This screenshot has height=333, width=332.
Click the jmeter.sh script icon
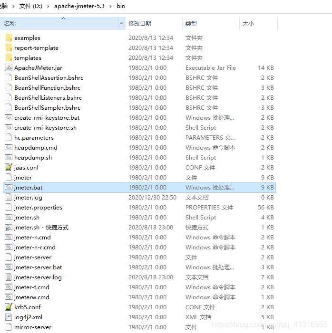click(x=9, y=217)
